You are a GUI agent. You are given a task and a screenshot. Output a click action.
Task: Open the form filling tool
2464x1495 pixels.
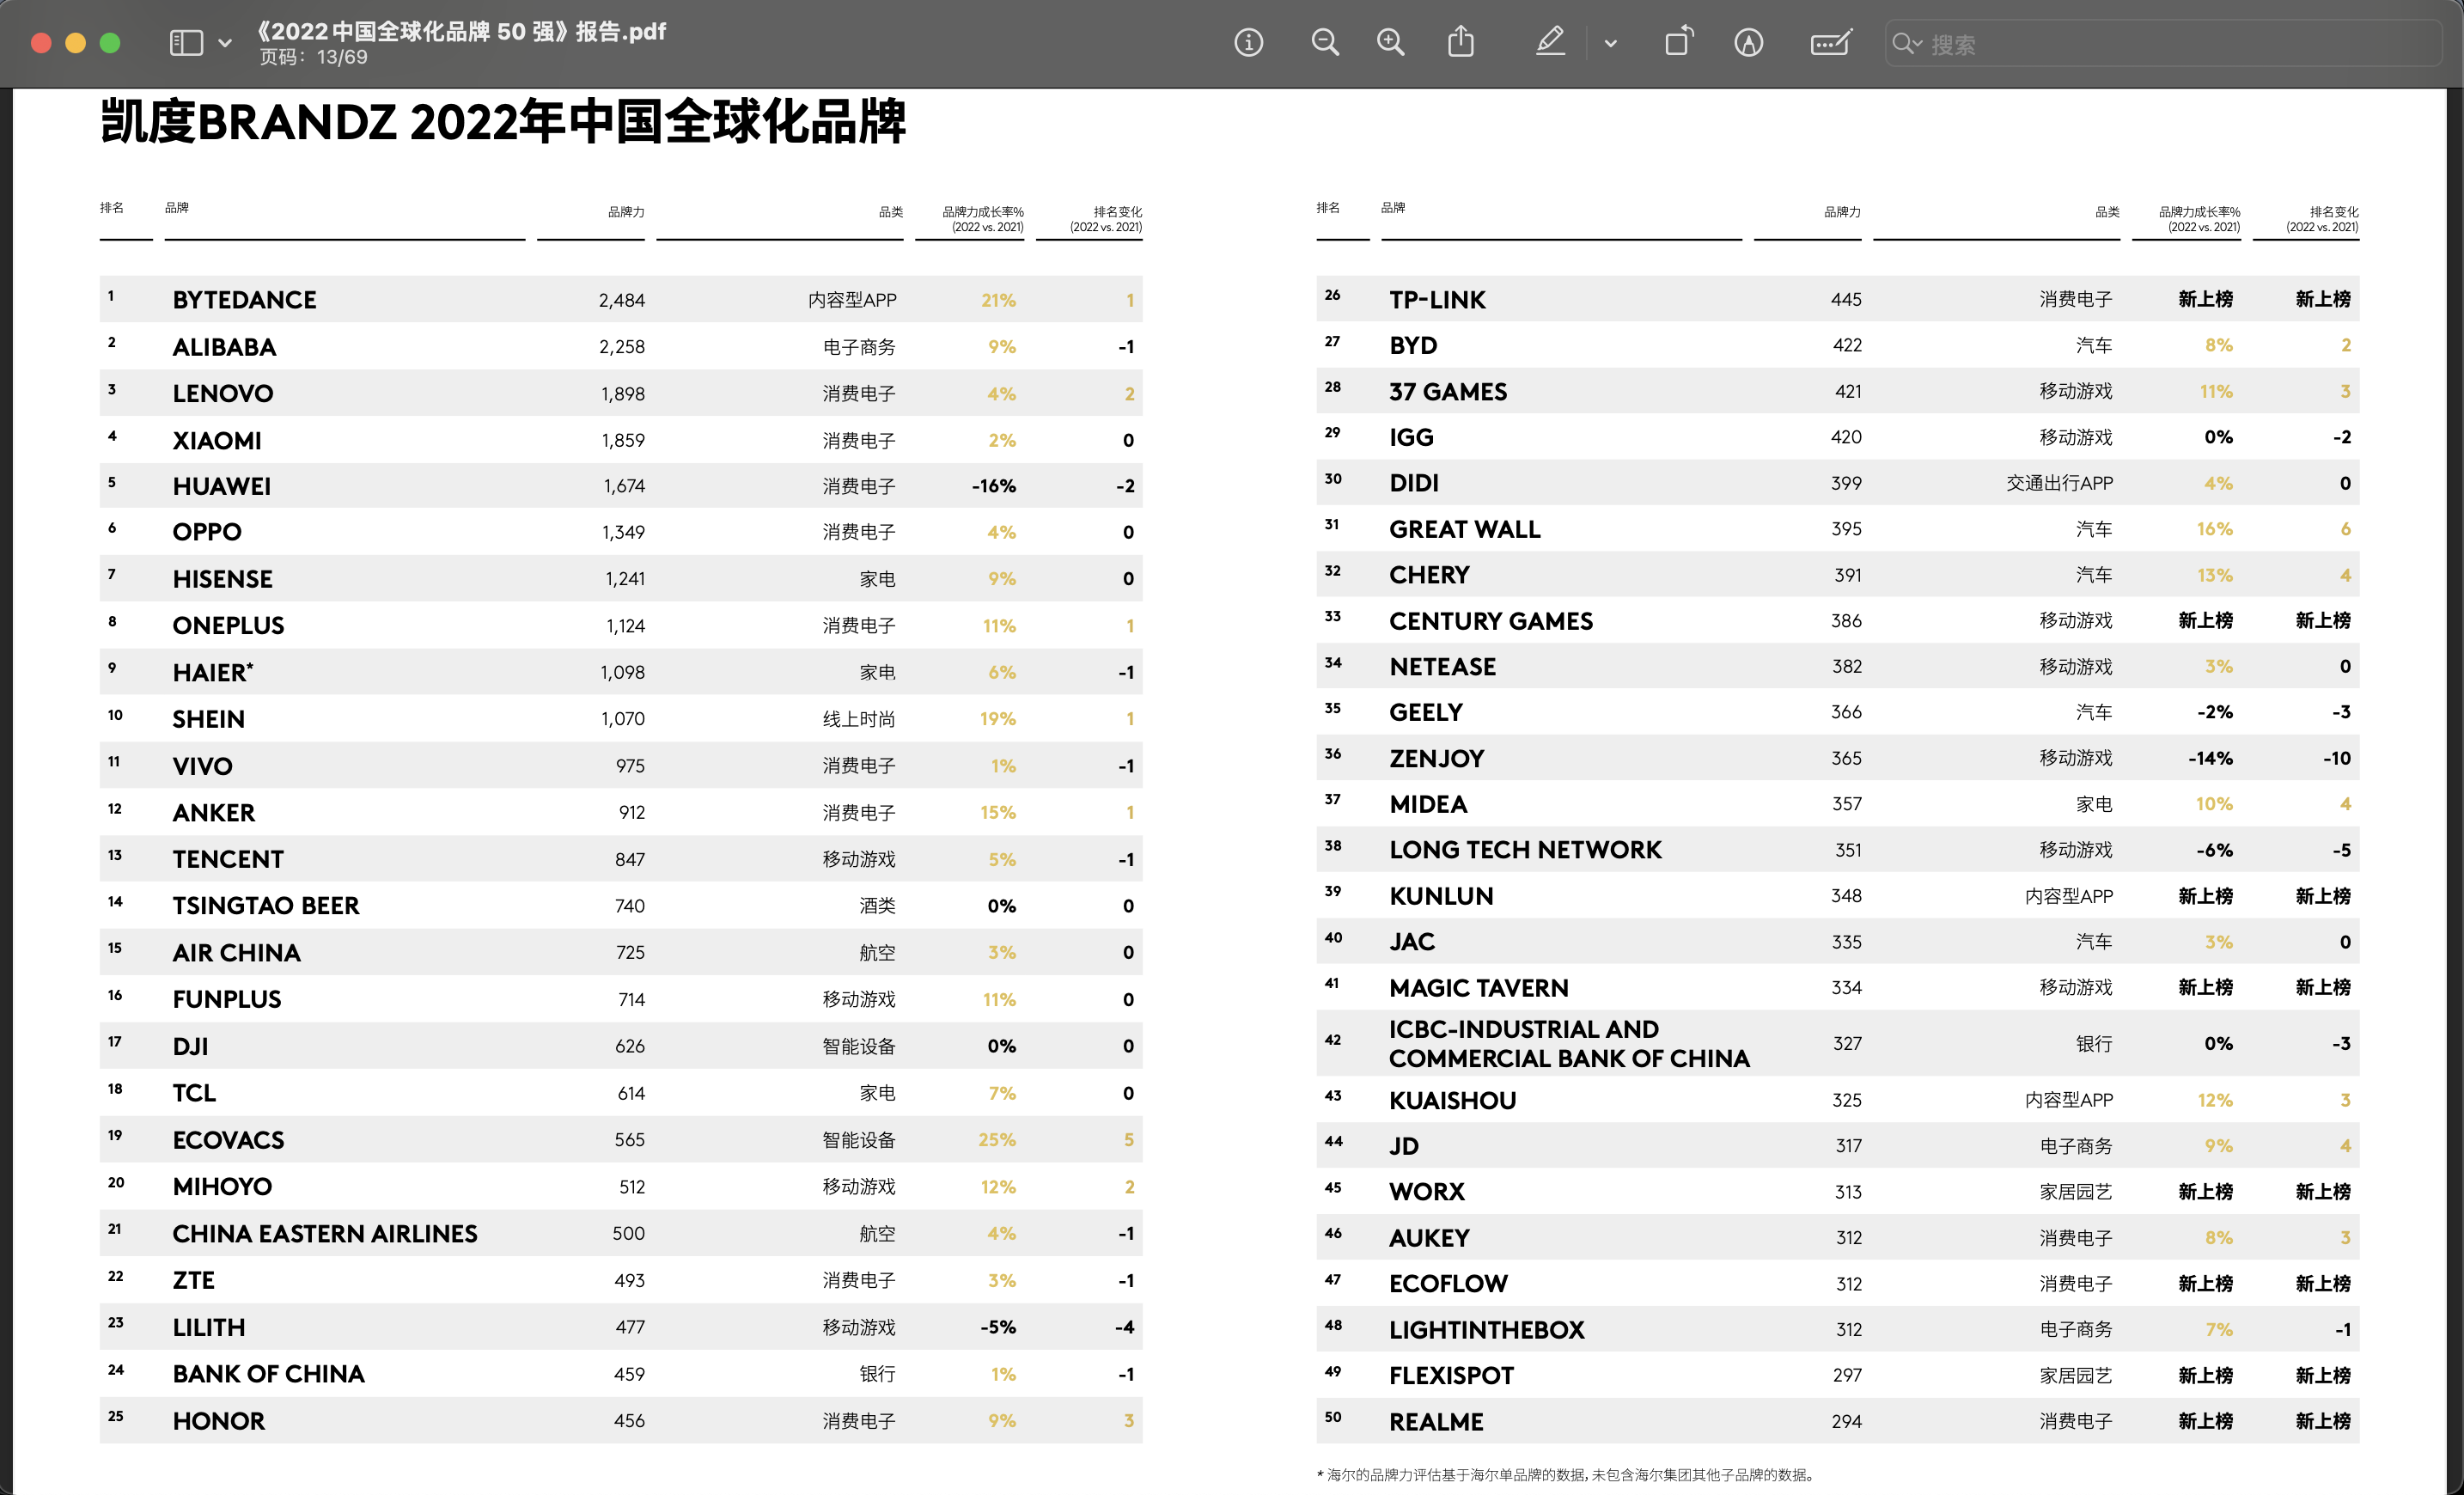point(1831,43)
